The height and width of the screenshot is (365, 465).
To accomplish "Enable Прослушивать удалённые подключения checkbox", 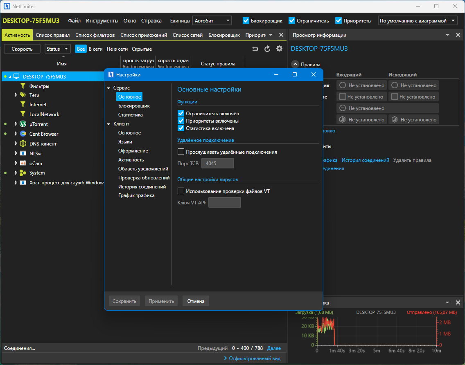I will [181, 152].
